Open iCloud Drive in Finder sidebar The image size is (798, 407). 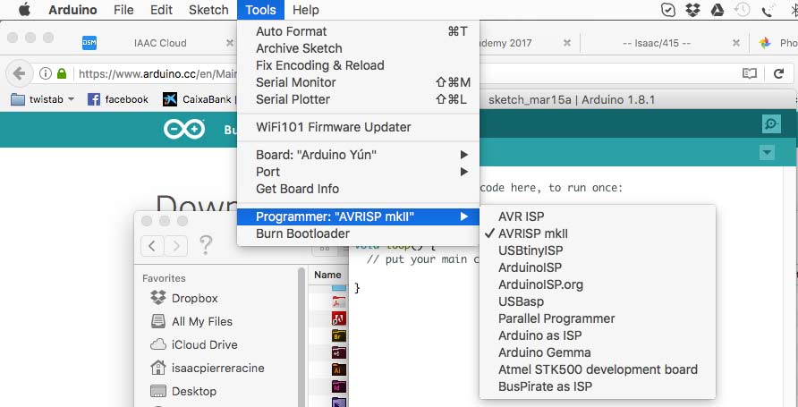[x=194, y=344]
